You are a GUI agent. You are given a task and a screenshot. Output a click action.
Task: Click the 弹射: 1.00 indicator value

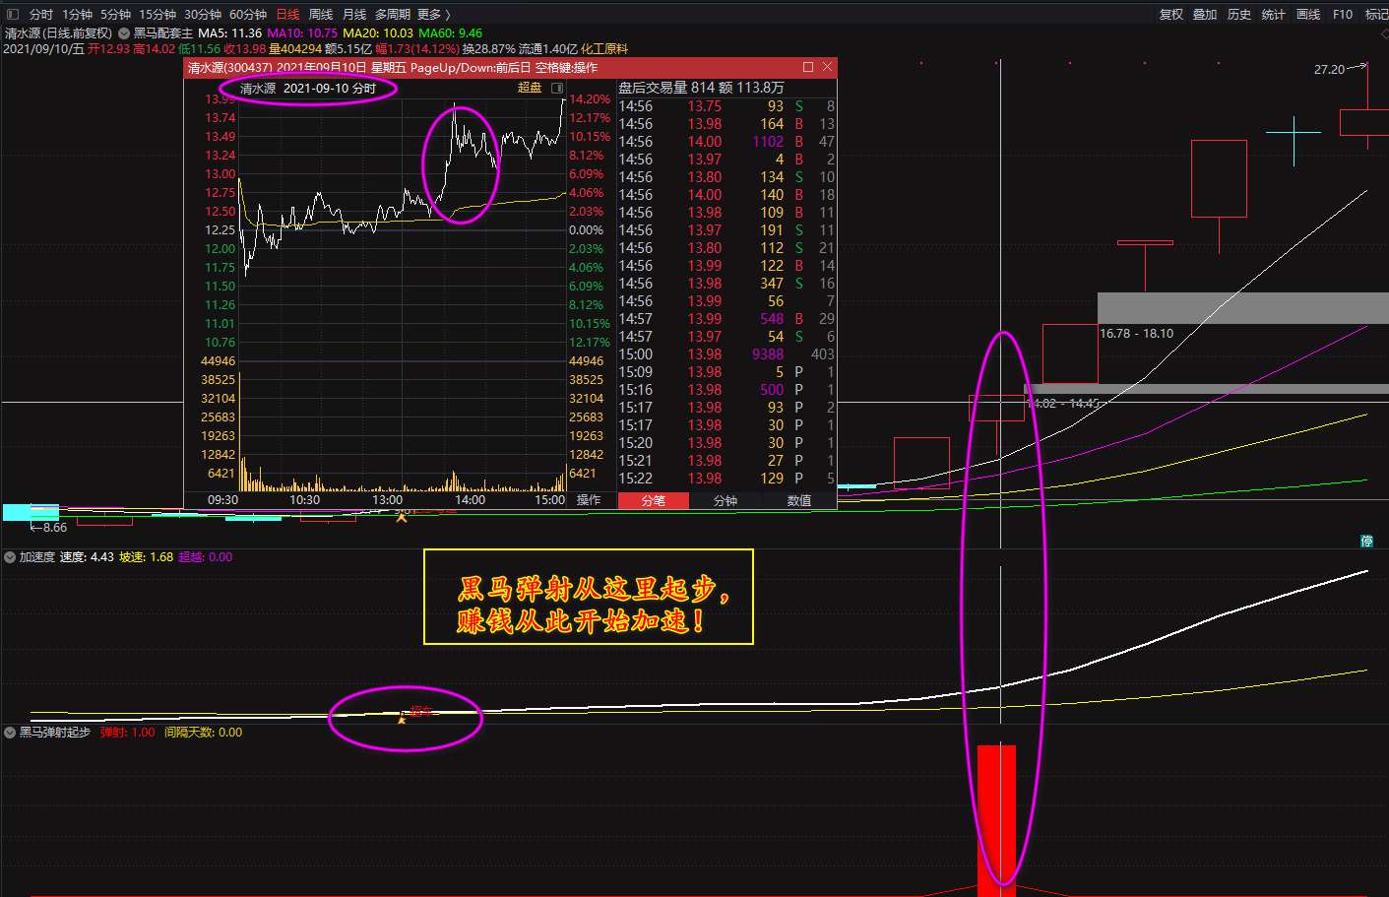(128, 733)
